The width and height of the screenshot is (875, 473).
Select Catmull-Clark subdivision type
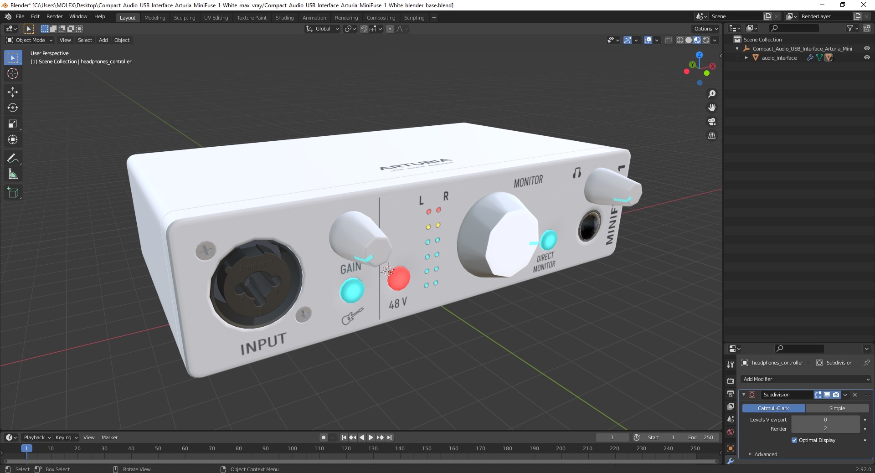coord(773,408)
